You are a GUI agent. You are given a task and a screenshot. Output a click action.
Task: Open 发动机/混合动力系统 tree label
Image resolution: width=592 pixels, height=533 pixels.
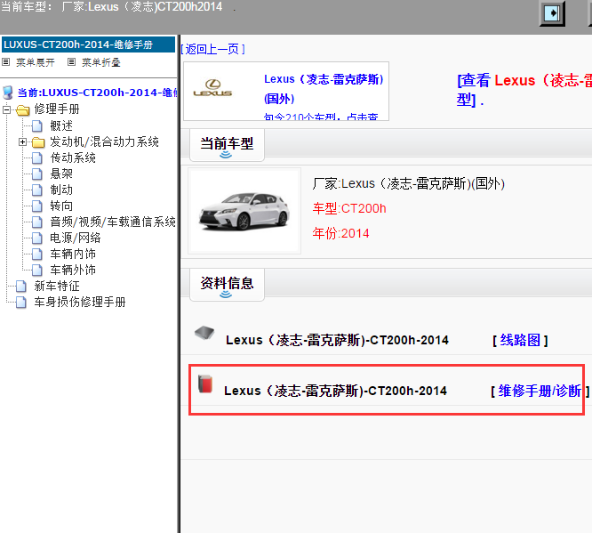coord(104,141)
